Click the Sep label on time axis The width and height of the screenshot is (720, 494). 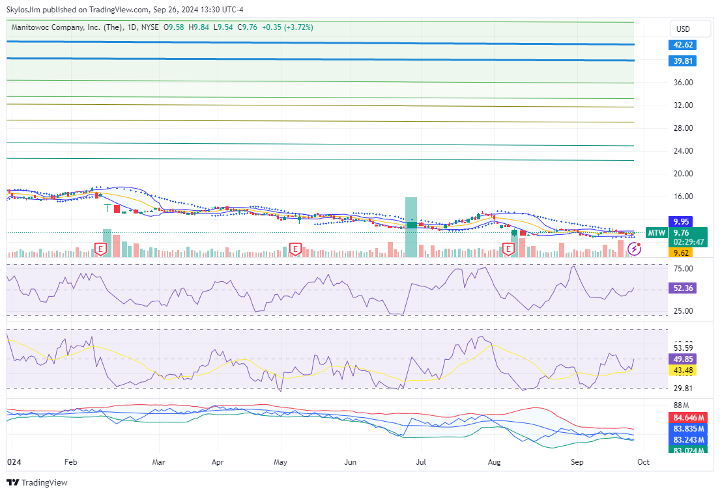click(577, 462)
